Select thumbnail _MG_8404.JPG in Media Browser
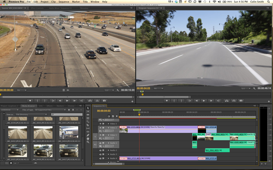 point(69,133)
